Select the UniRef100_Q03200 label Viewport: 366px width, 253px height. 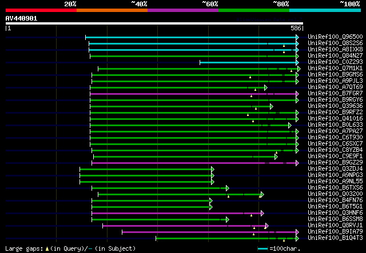point(335,194)
